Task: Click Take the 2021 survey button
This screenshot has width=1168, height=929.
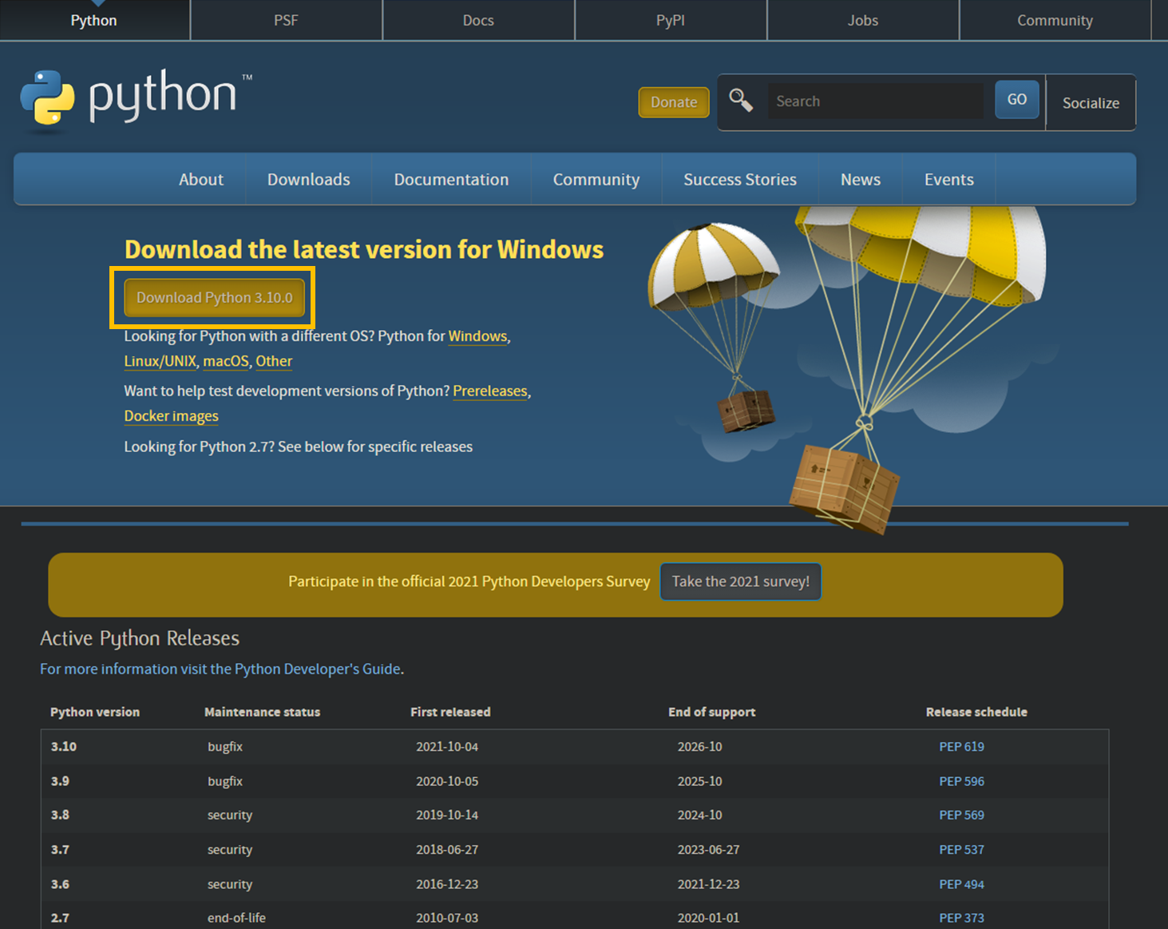Action: pos(741,582)
